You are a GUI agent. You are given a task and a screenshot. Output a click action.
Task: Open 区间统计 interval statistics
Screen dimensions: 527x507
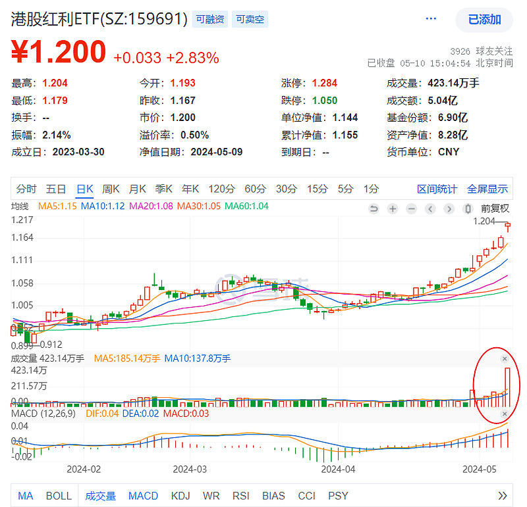pos(437,188)
